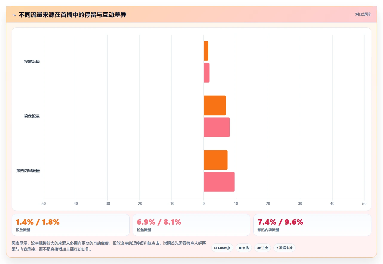The image size is (383, 264).
Task: Click the orange bar for 投放流量
Action: (x=206, y=51)
